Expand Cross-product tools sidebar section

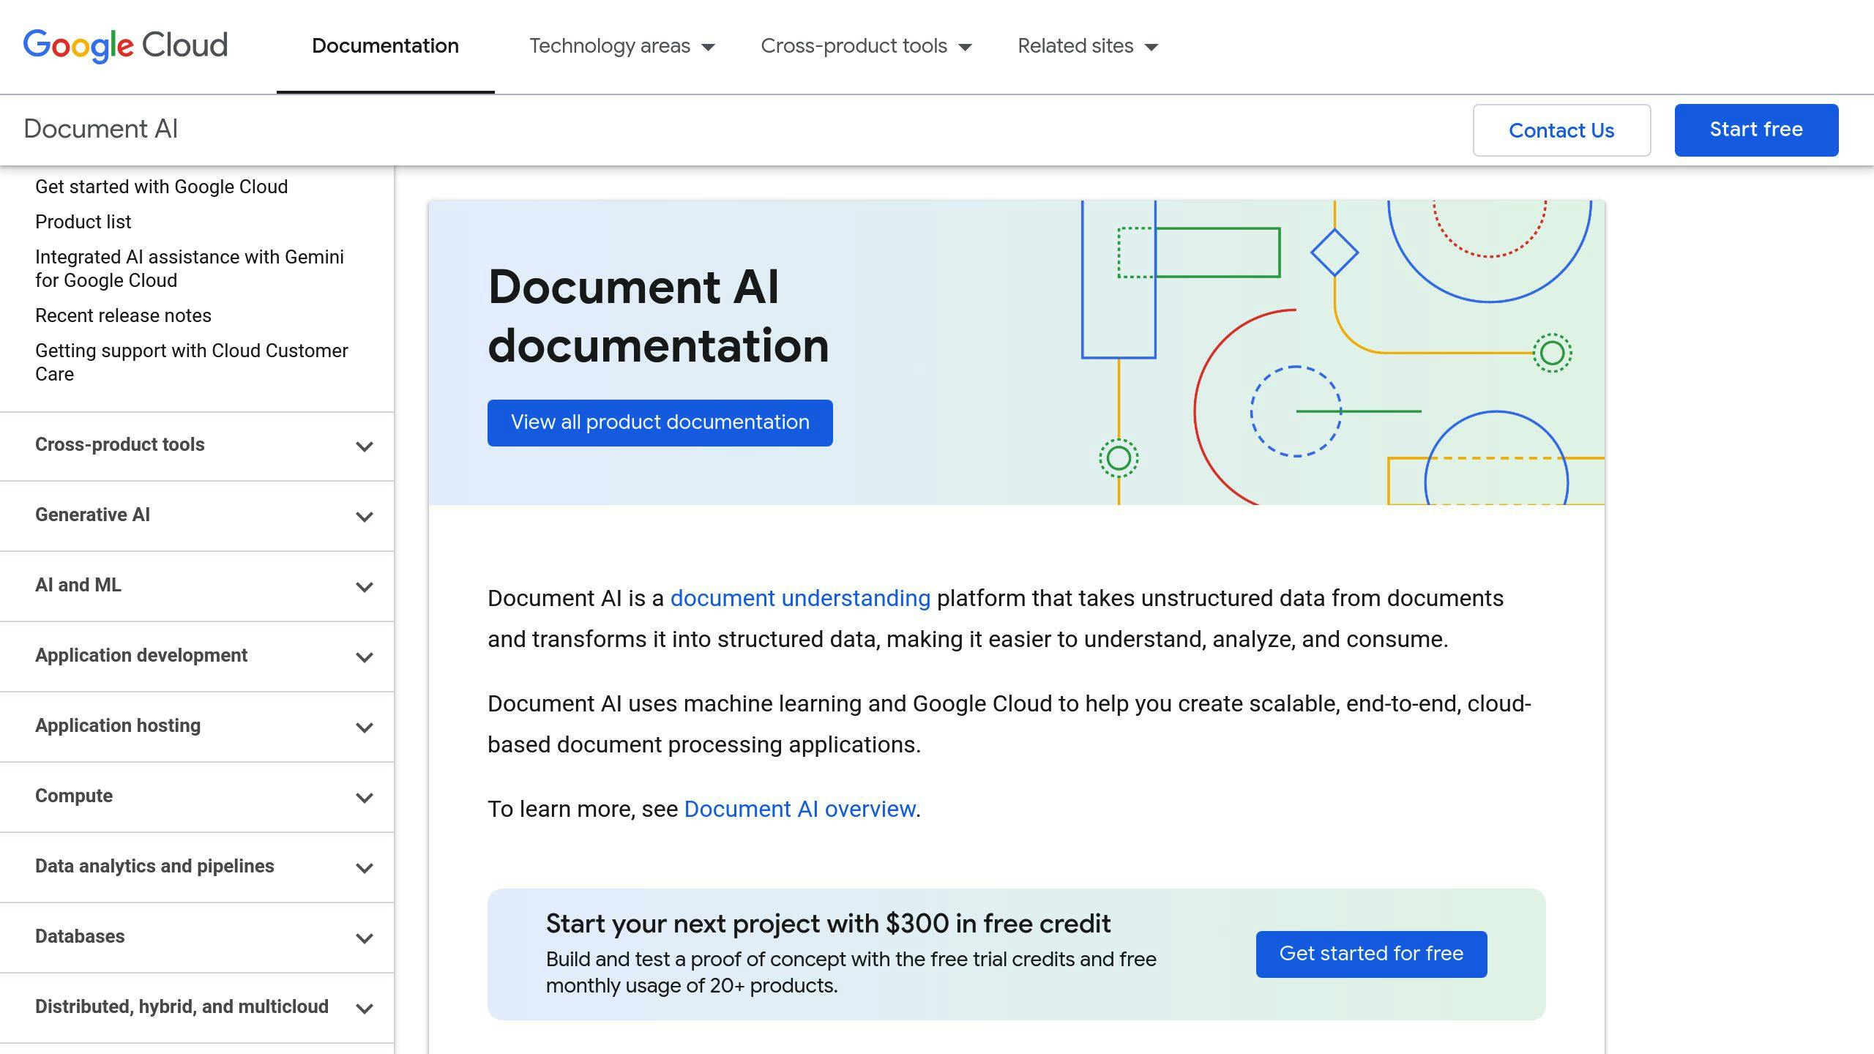tap(197, 446)
